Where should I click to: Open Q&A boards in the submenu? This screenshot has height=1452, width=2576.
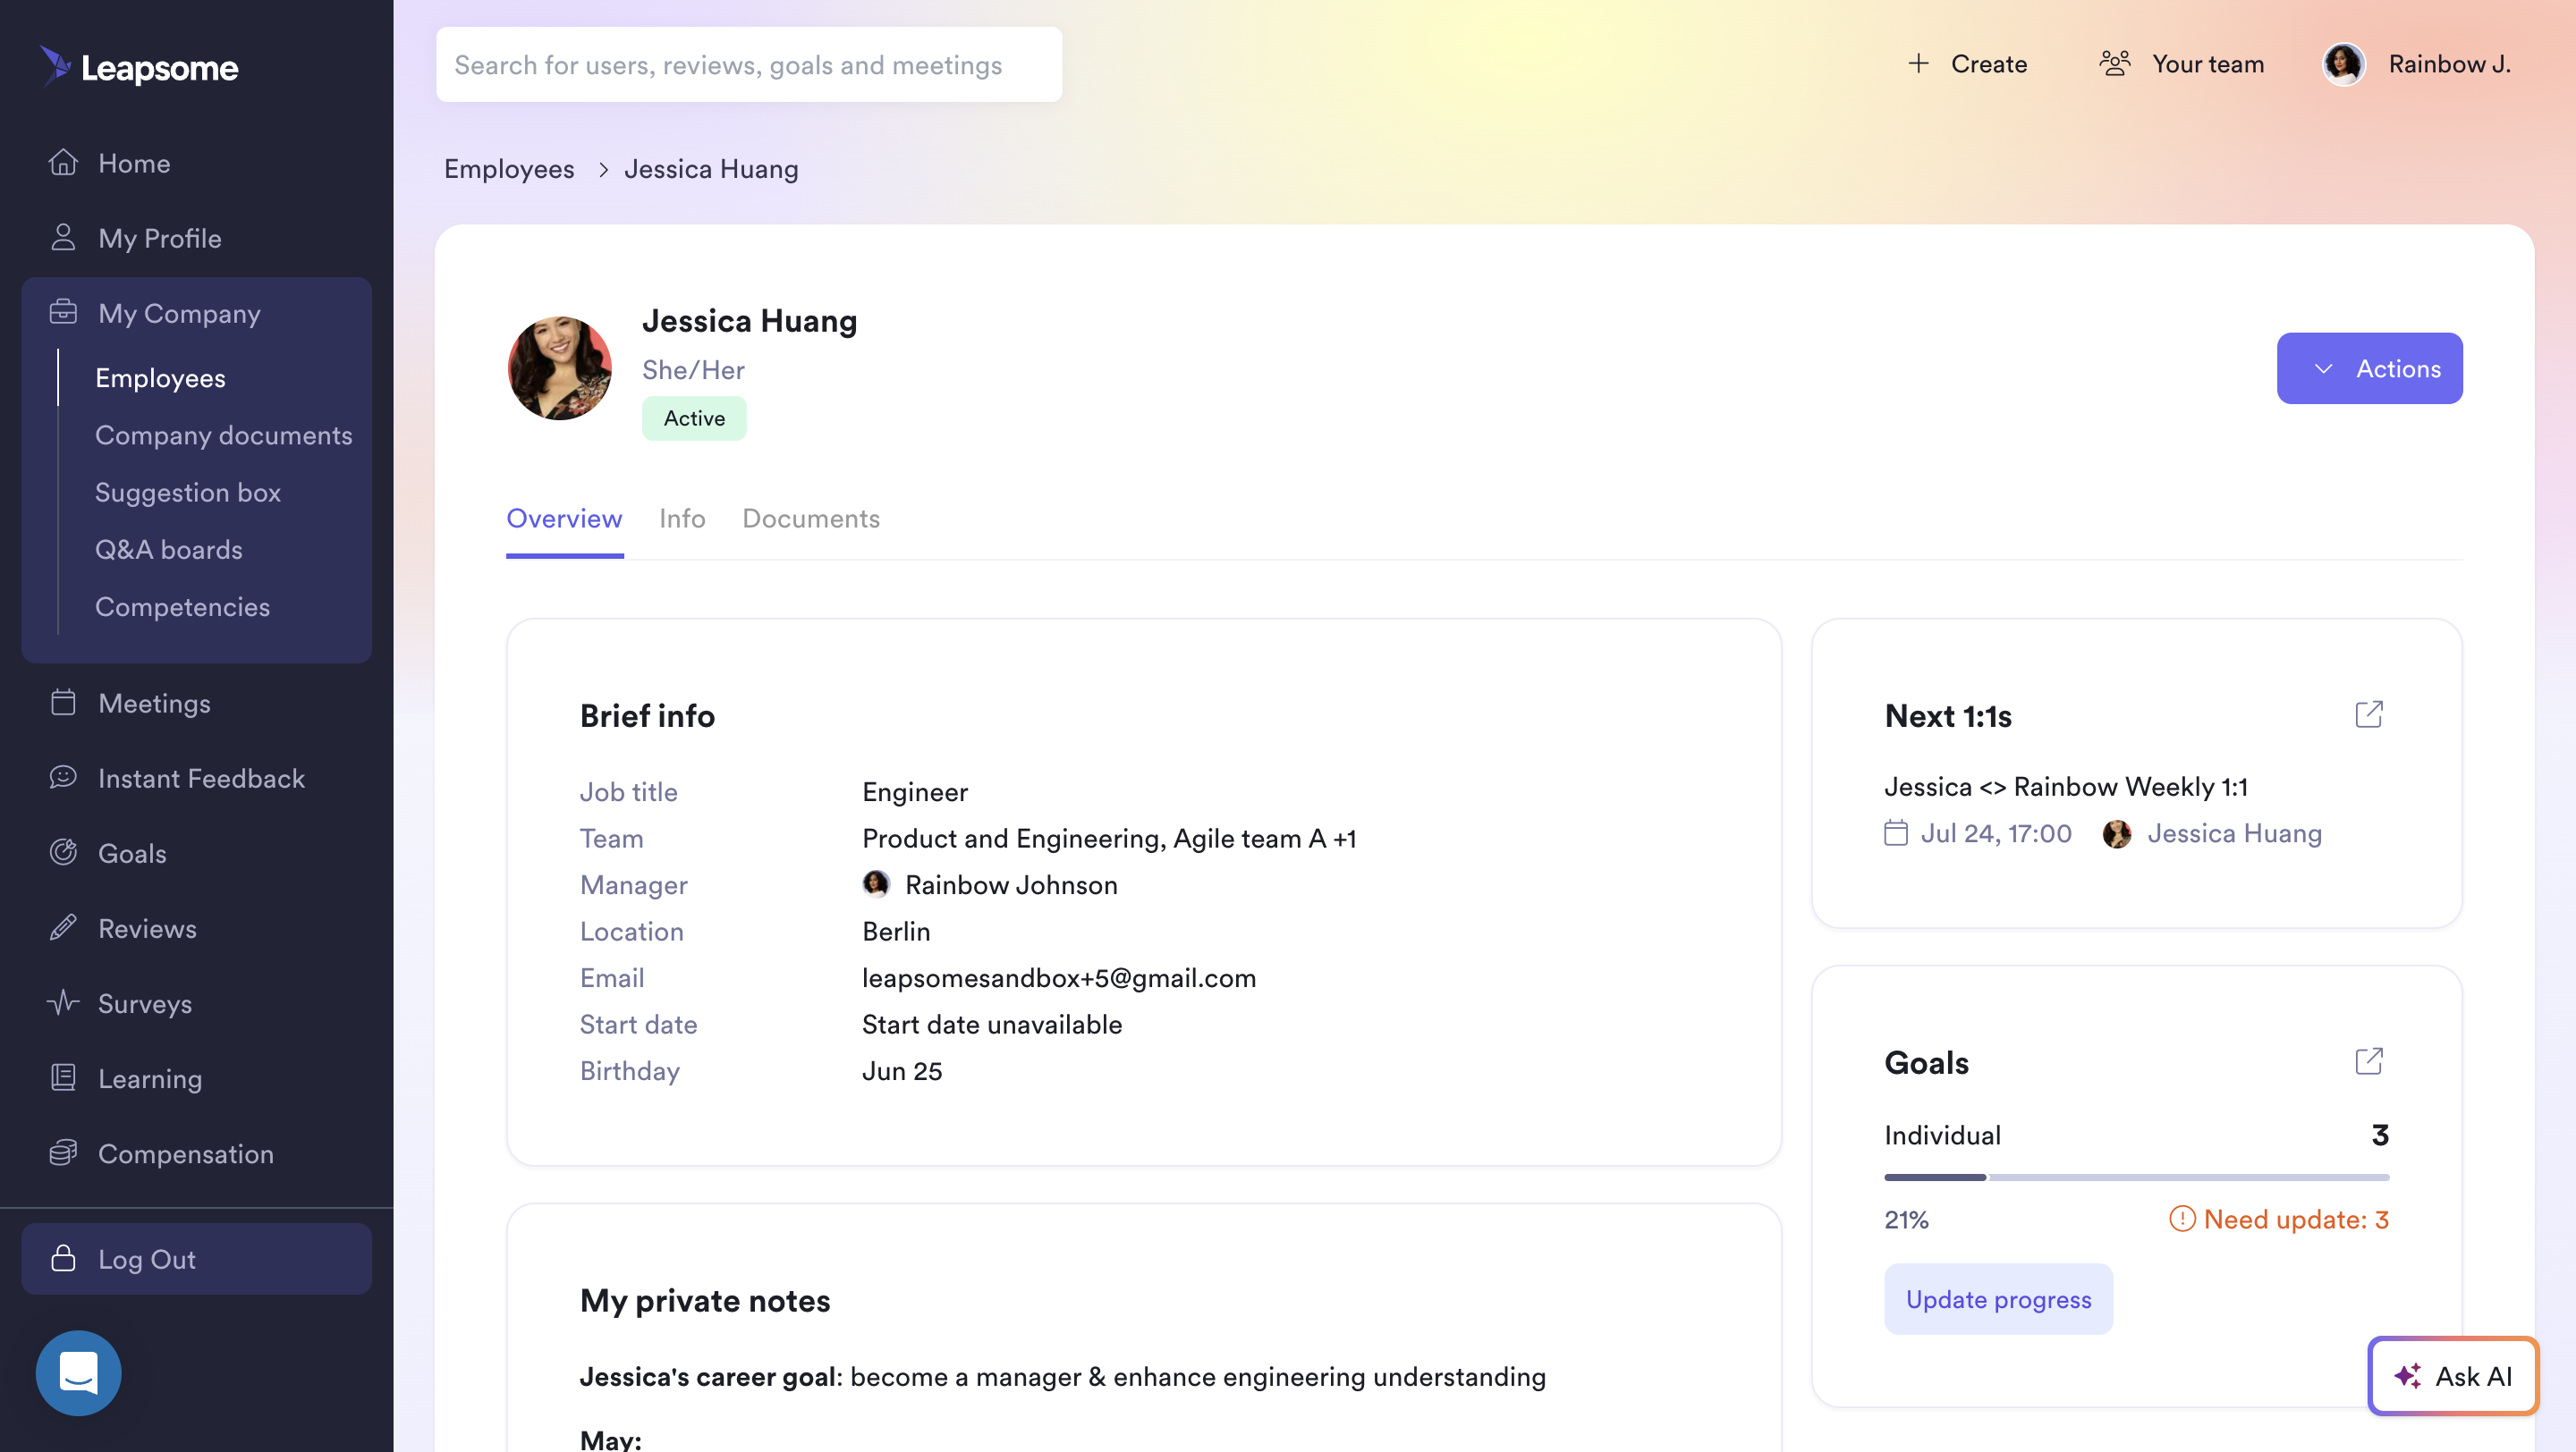pos(169,549)
